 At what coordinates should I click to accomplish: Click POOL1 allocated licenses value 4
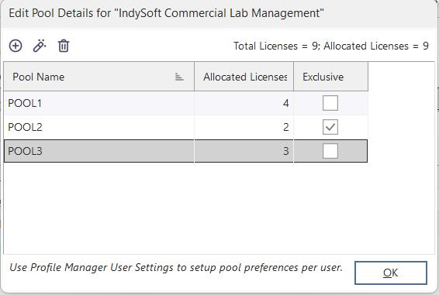285,103
